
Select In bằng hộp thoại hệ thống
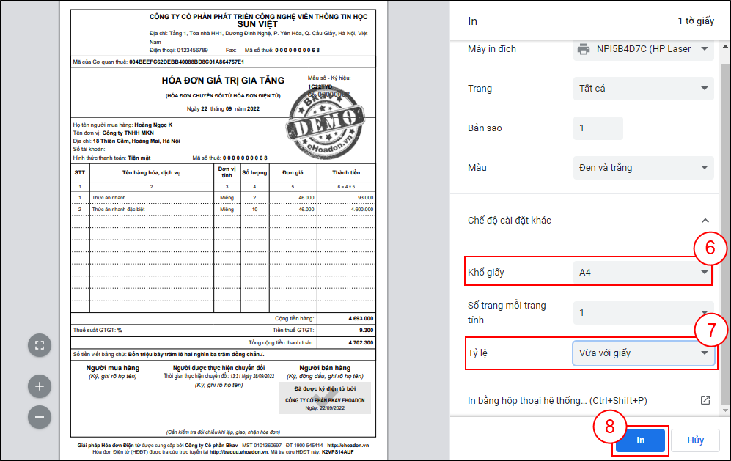[x=557, y=400]
